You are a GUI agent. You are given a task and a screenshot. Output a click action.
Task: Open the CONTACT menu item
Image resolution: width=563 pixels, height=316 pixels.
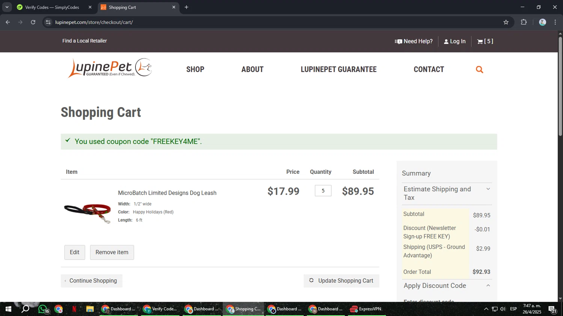[429, 69]
